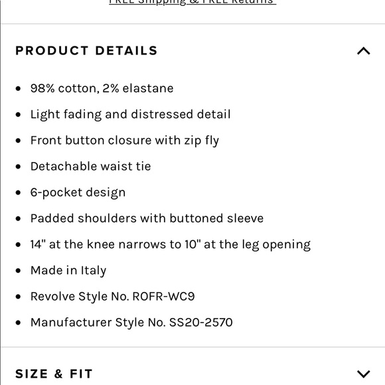Click the 98% cotton, 2% elastane text
This screenshot has height=385, width=385.
pyautogui.click(x=102, y=88)
